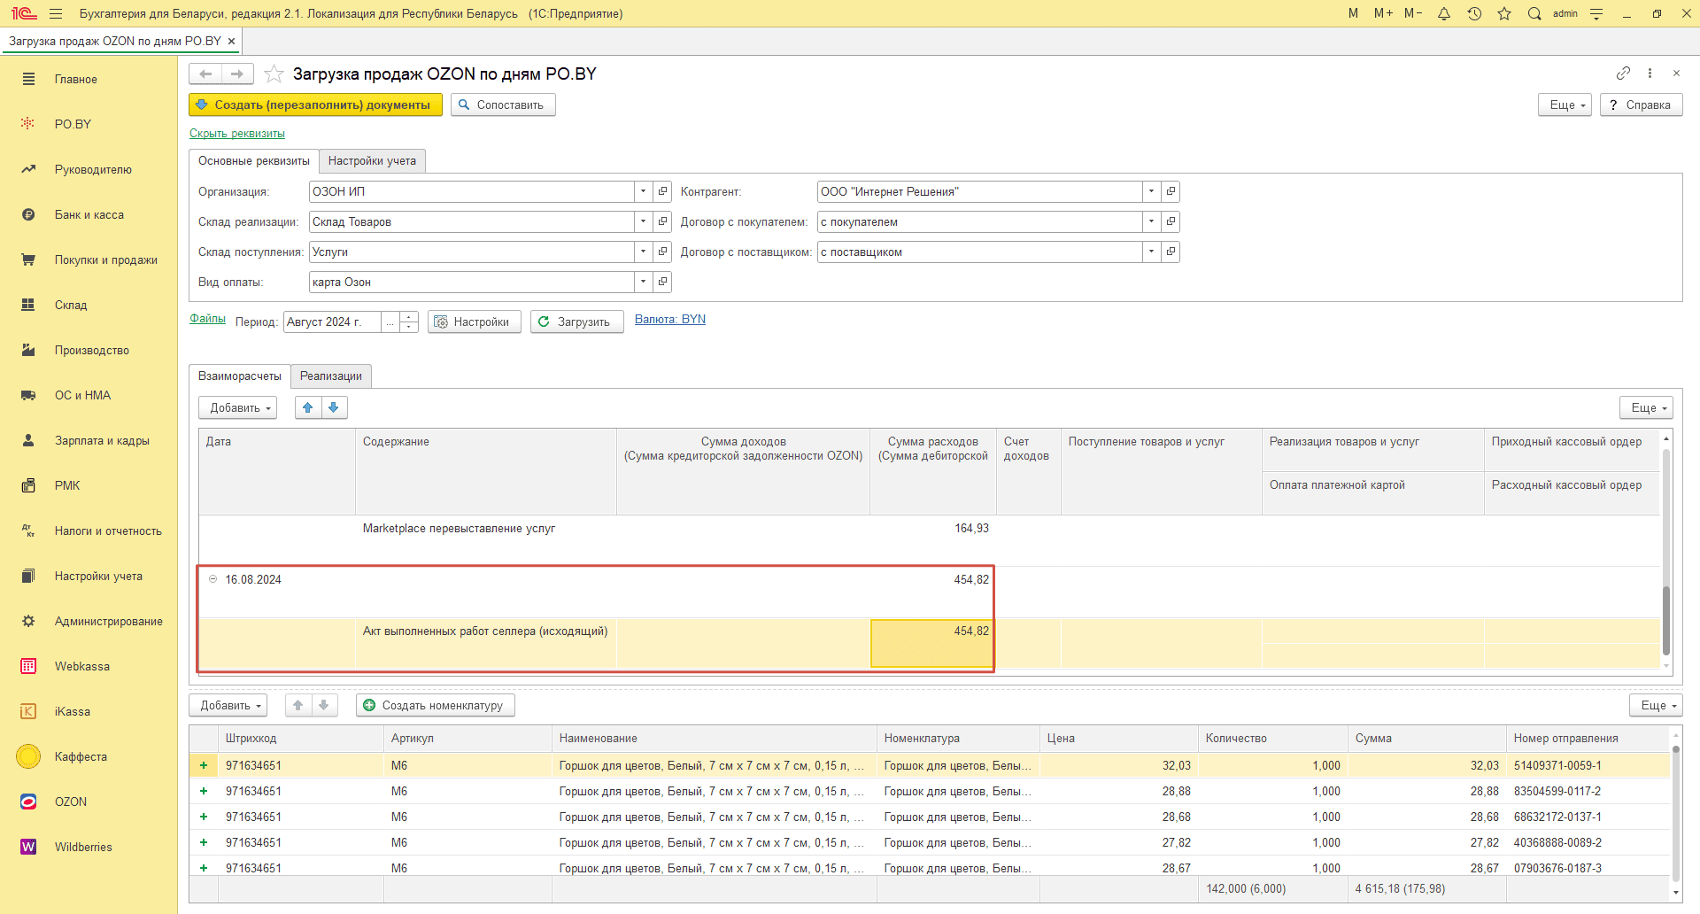
Task: Switch to Взаиморасчеты tab
Action: (x=239, y=376)
